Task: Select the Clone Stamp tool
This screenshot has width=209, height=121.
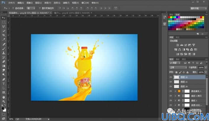Action: [4, 53]
